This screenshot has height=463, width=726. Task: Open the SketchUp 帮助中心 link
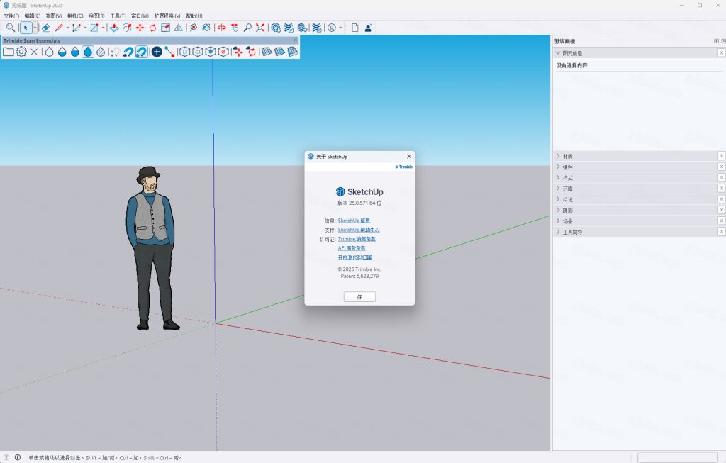(358, 230)
